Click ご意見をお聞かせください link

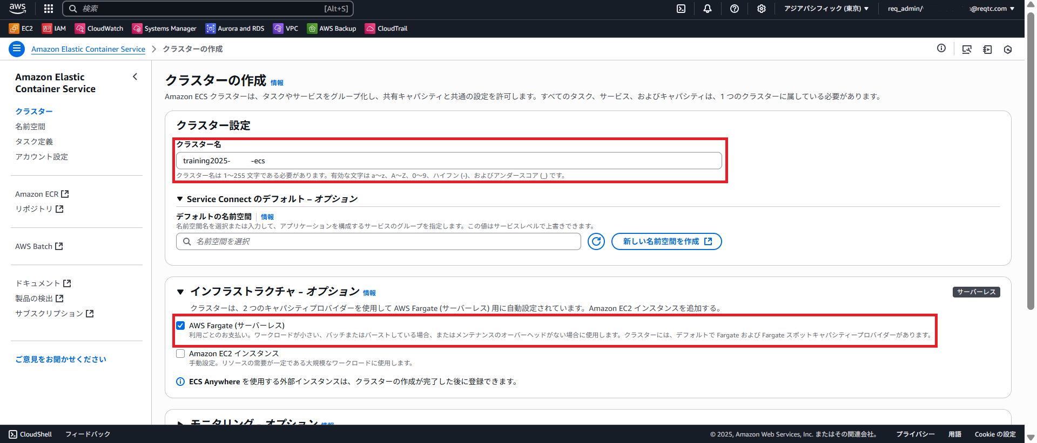61,359
